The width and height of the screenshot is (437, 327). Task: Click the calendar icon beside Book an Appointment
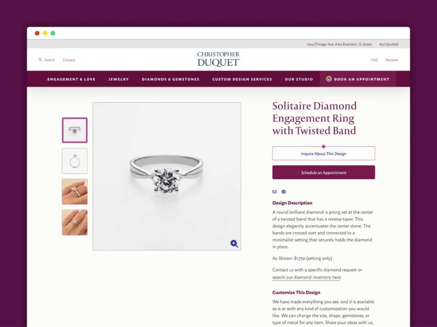pyautogui.click(x=329, y=79)
